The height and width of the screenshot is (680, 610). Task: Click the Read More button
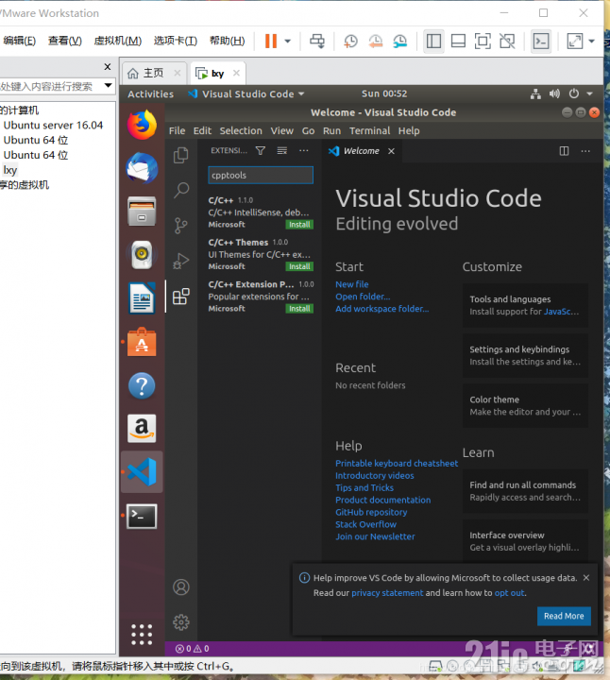[564, 616]
